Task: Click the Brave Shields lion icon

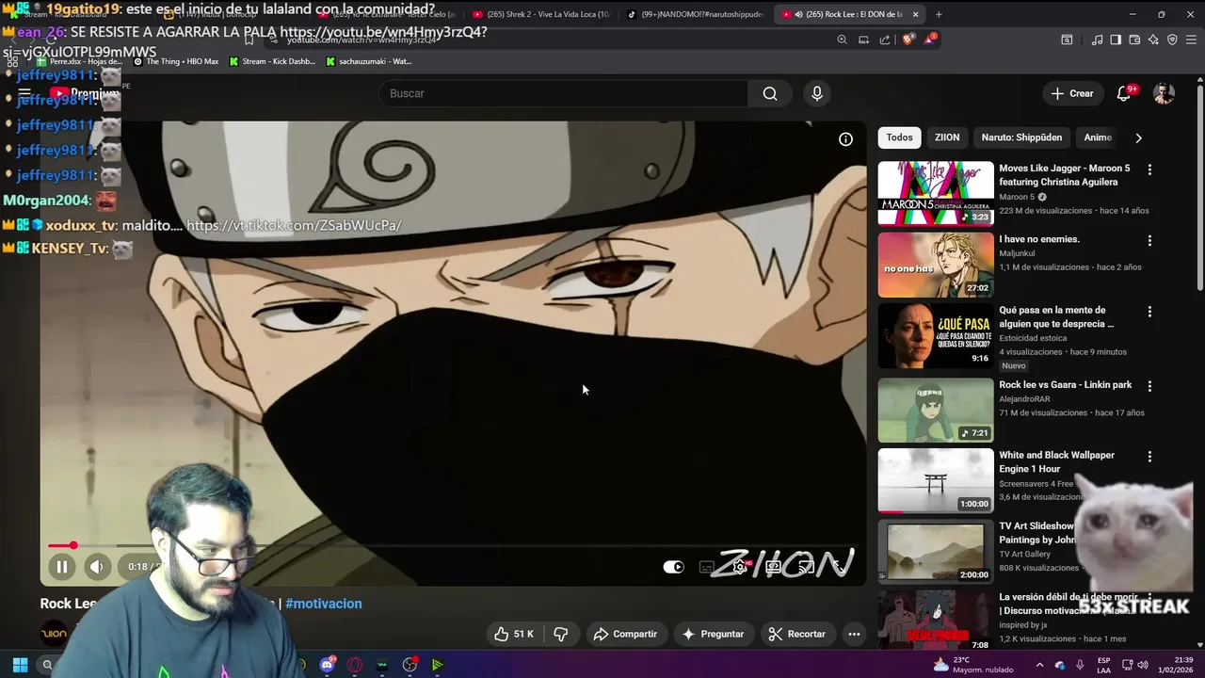Action: pyautogui.click(x=908, y=40)
